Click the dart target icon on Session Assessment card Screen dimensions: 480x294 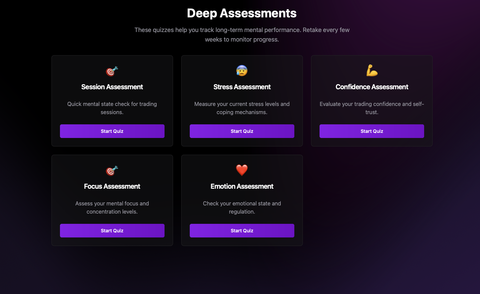112,71
